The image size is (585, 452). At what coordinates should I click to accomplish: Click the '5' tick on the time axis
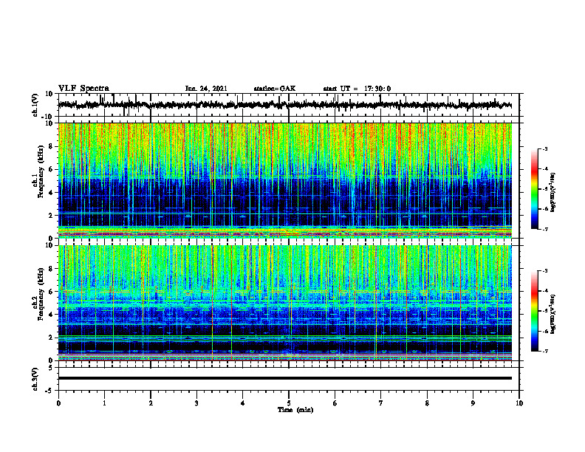point(289,403)
